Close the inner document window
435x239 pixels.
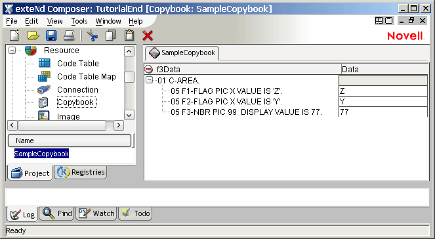[x=423, y=20]
